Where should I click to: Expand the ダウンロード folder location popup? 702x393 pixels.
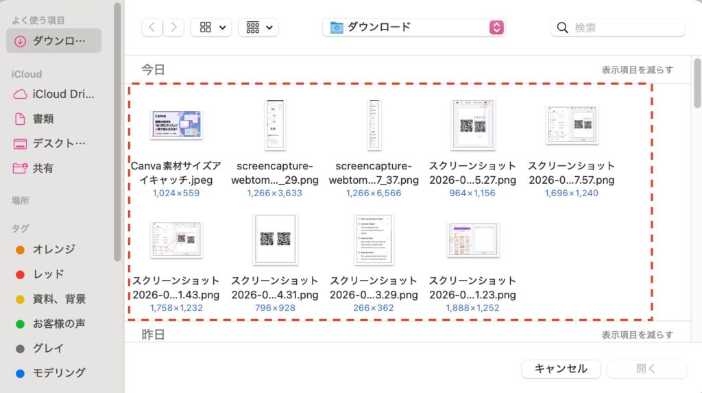click(496, 27)
